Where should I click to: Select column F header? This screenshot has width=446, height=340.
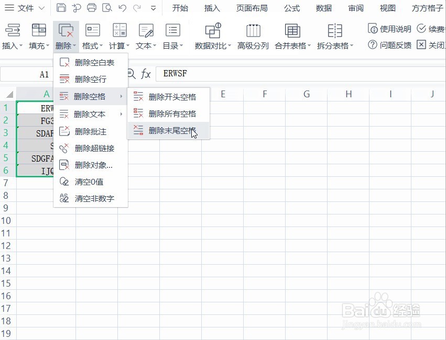(x=265, y=94)
